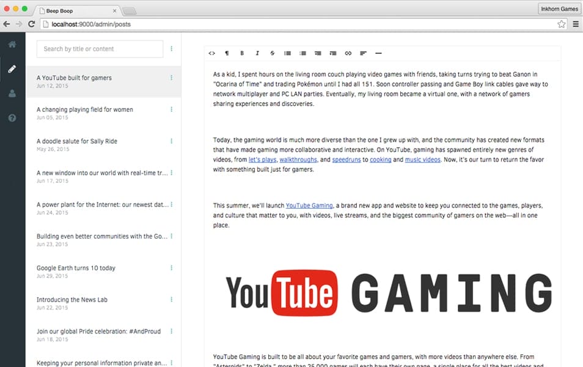Open options menu for 'A YouTube built for gamers'
The width and height of the screenshot is (583, 367).
(171, 78)
